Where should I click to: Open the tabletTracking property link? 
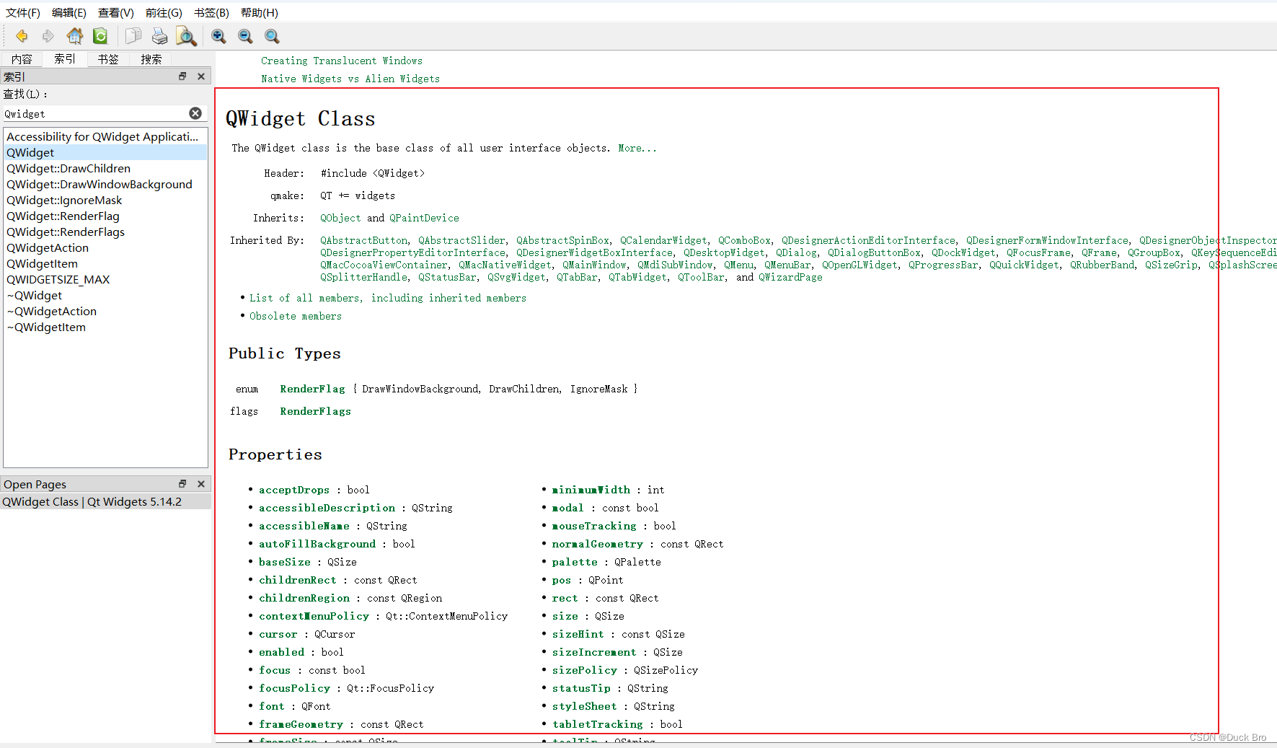coord(598,724)
